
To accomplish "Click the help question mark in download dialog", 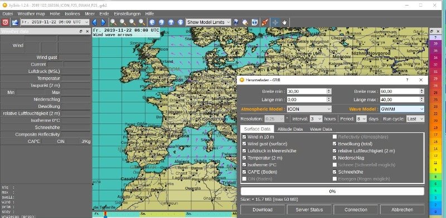I will click(x=407, y=80).
